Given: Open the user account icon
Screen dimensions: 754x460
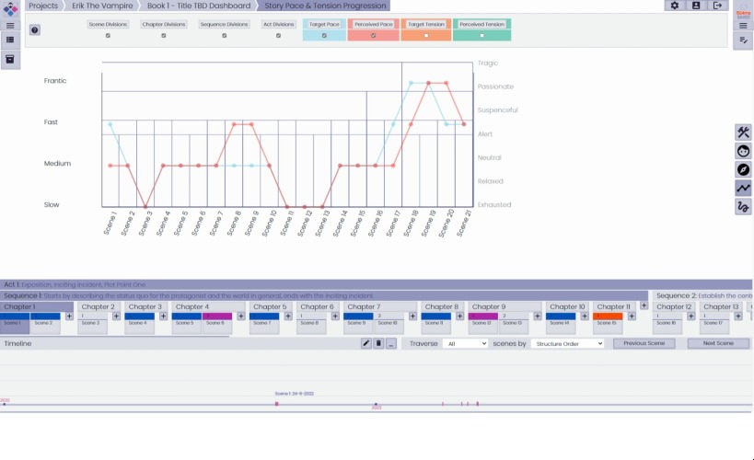Looking at the screenshot, I should pyautogui.click(x=696, y=6).
